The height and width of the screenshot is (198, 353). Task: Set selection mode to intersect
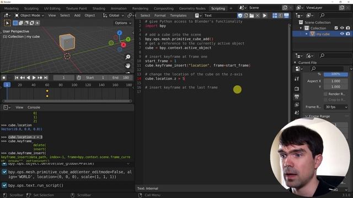coord(38,23)
